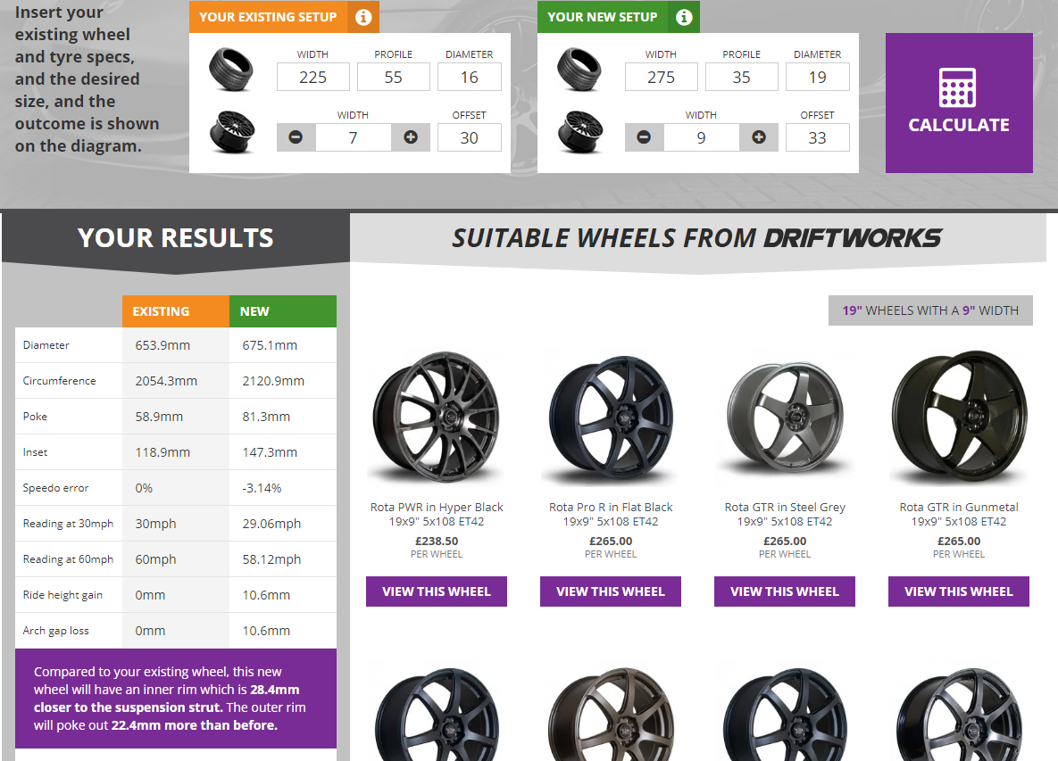The image size is (1058, 761).
Task: Click the YOUR NEW SETUP green heading
Action: (603, 17)
